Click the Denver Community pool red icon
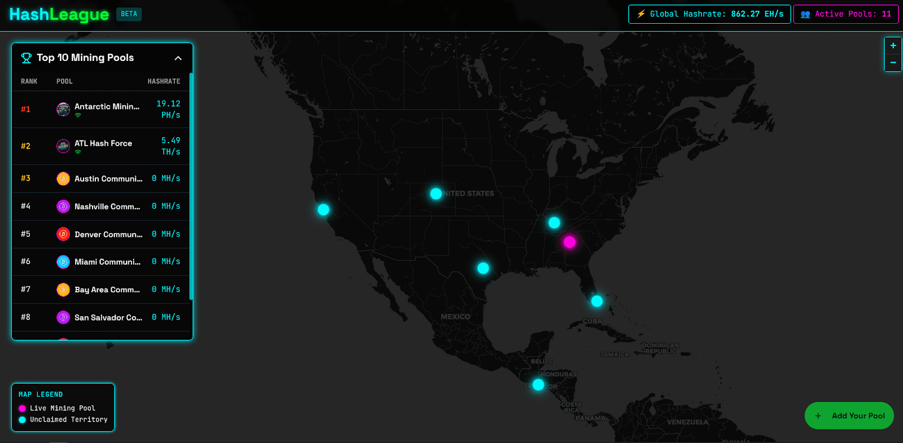 (x=63, y=234)
